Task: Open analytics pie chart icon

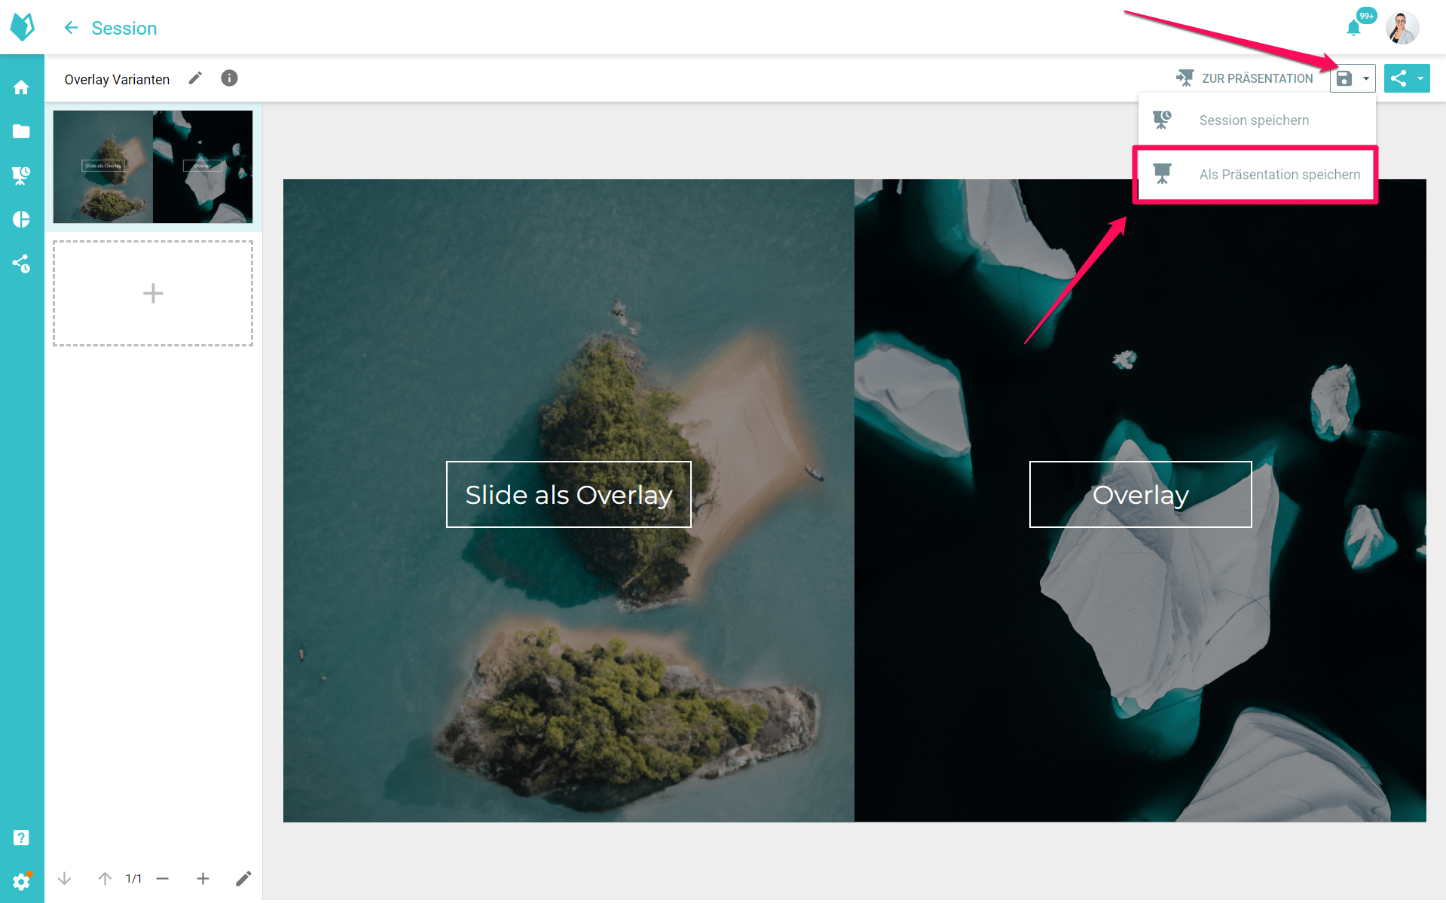Action: pyautogui.click(x=21, y=219)
